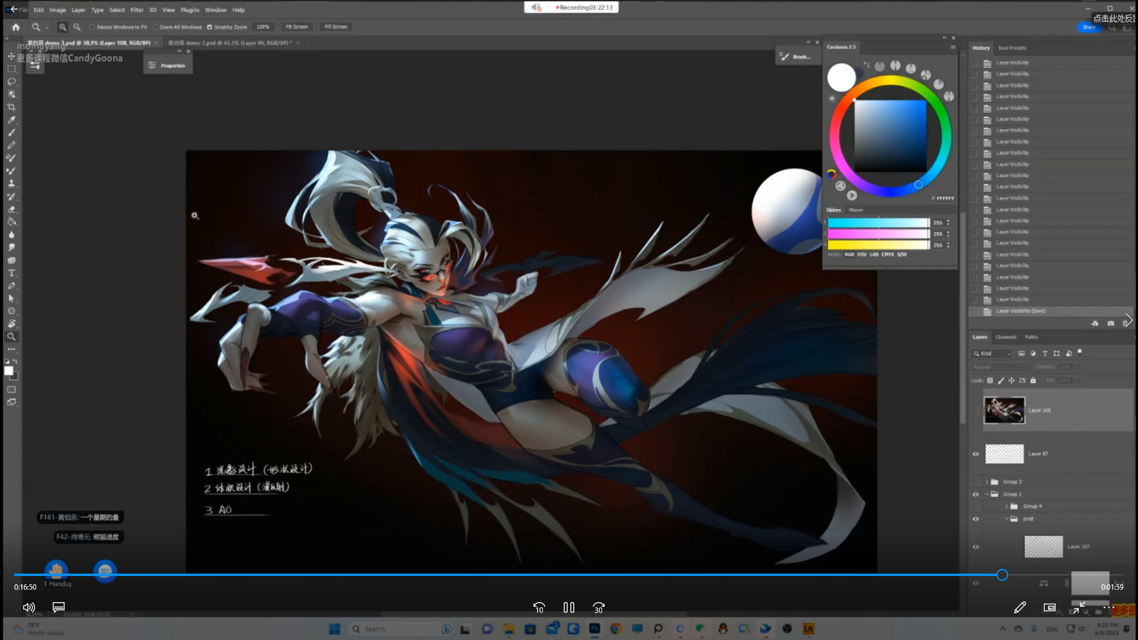Click lock transparent pixels icon

pos(990,380)
